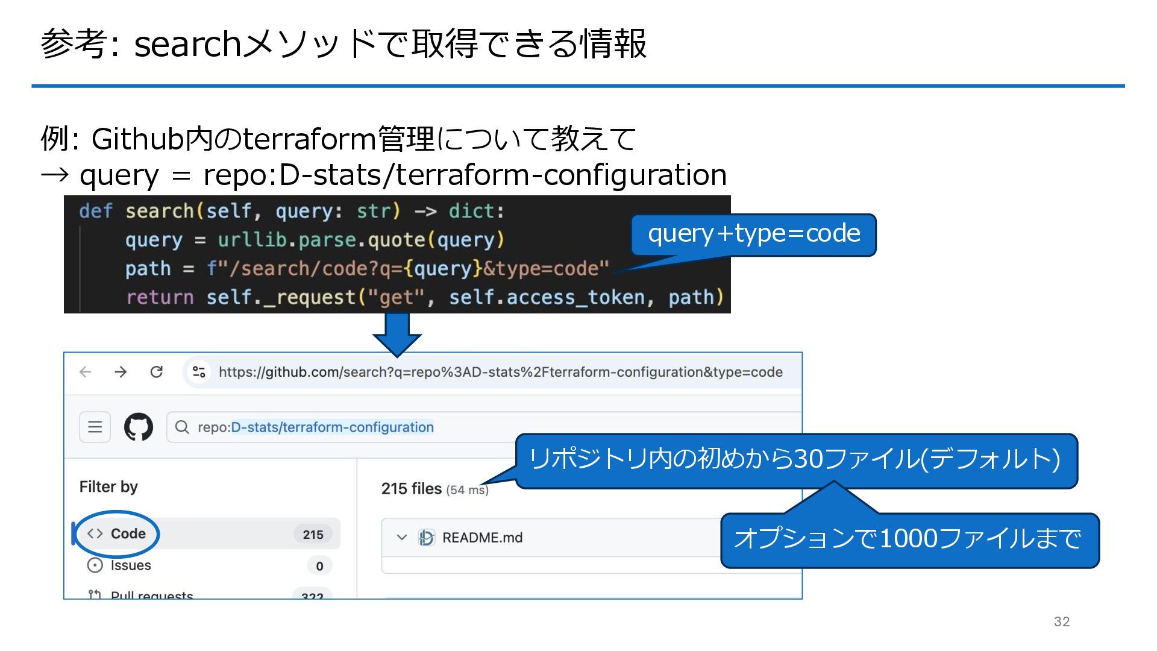1157x651 pixels.
Task: Click the query+type=code callout
Action: point(753,234)
